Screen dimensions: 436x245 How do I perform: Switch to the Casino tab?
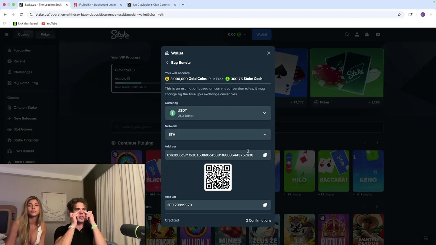(24, 34)
